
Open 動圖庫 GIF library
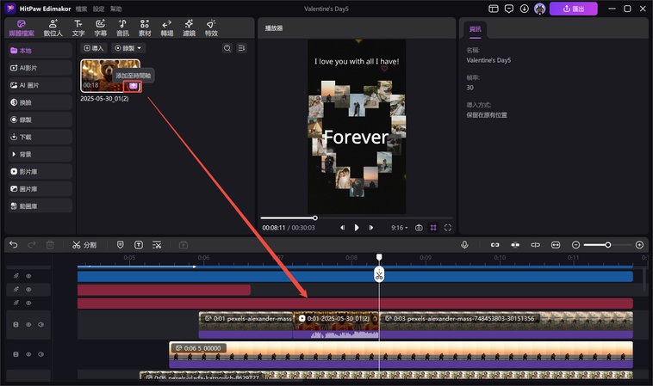40,206
